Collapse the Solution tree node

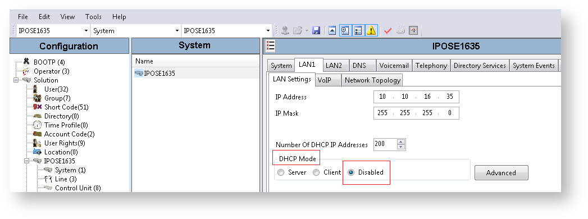(x=16, y=80)
